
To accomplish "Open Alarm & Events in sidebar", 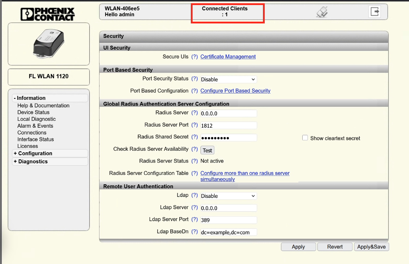I will click(x=35, y=126).
